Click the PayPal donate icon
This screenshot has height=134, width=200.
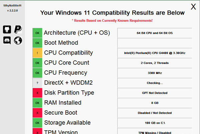click(x=18, y=29)
